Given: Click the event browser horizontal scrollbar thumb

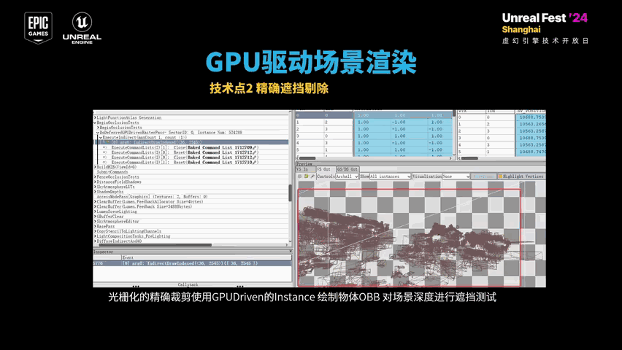Looking at the screenshot, I should tap(155, 245).
